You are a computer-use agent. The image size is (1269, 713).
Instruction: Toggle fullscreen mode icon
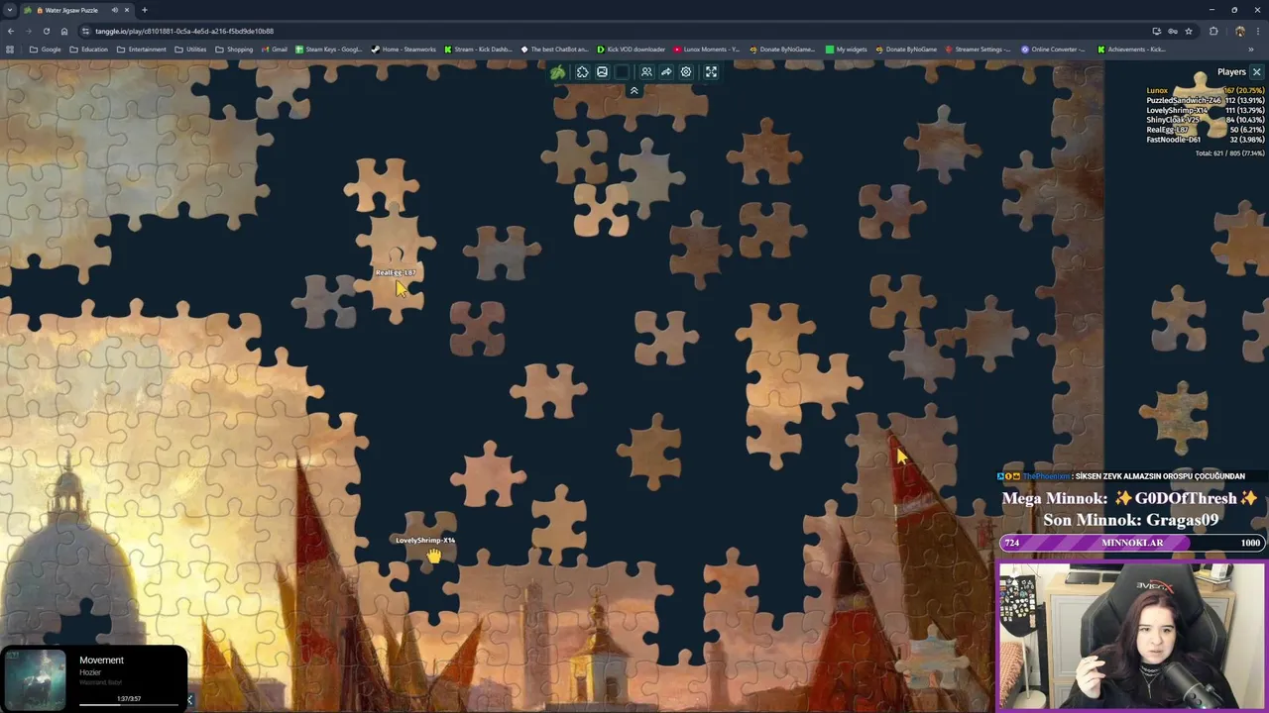coord(711,72)
